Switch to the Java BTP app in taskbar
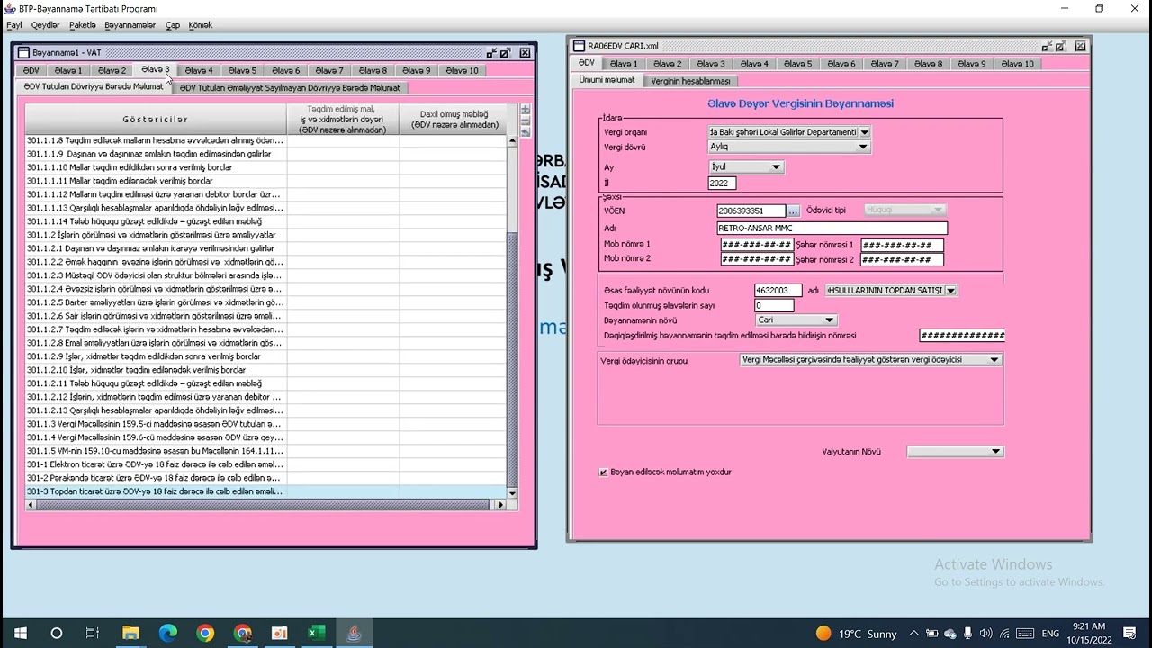 [354, 634]
